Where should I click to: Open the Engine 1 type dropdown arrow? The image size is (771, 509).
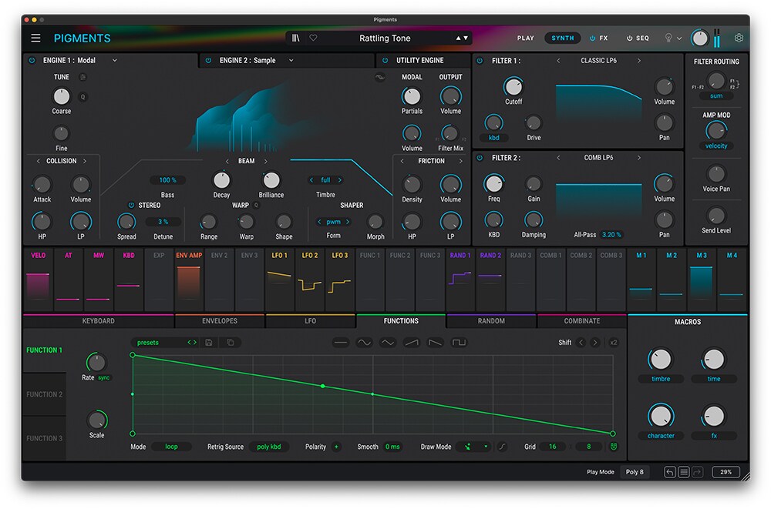coord(115,60)
